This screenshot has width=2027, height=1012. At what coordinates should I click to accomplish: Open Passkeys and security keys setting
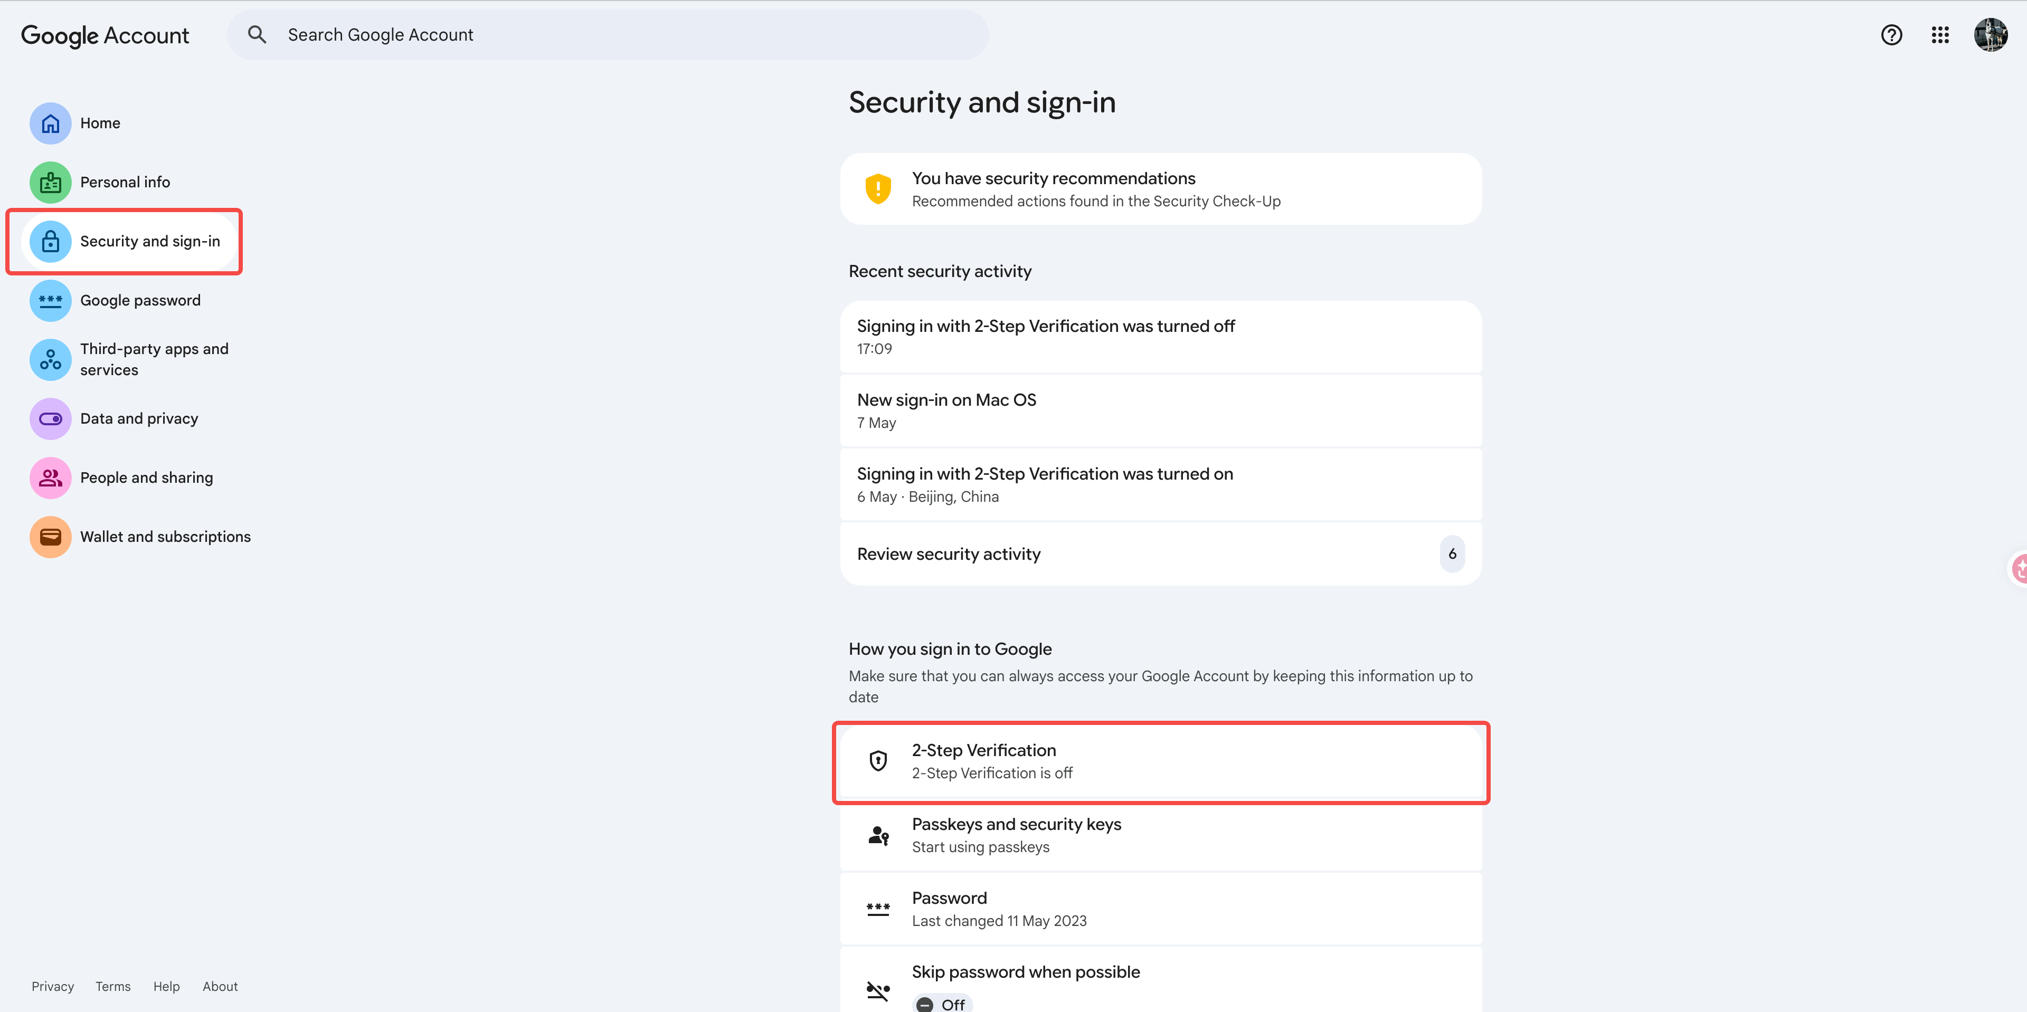click(x=1161, y=835)
